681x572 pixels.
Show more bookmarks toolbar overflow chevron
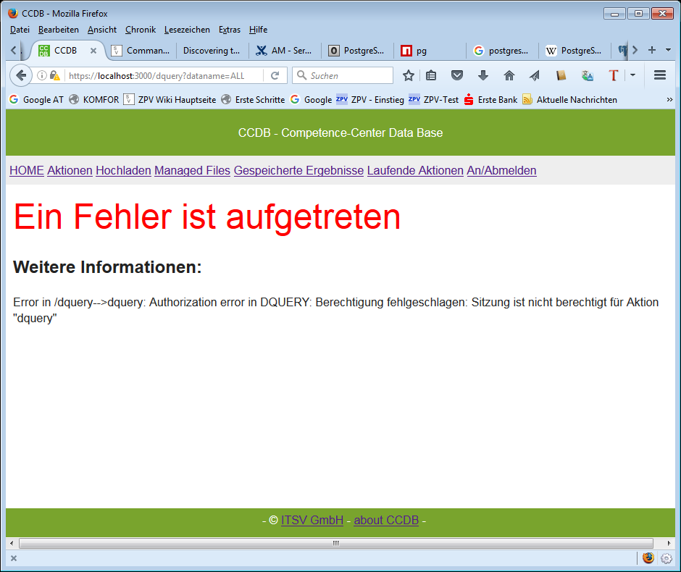pyautogui.click(x=669, y=100)
